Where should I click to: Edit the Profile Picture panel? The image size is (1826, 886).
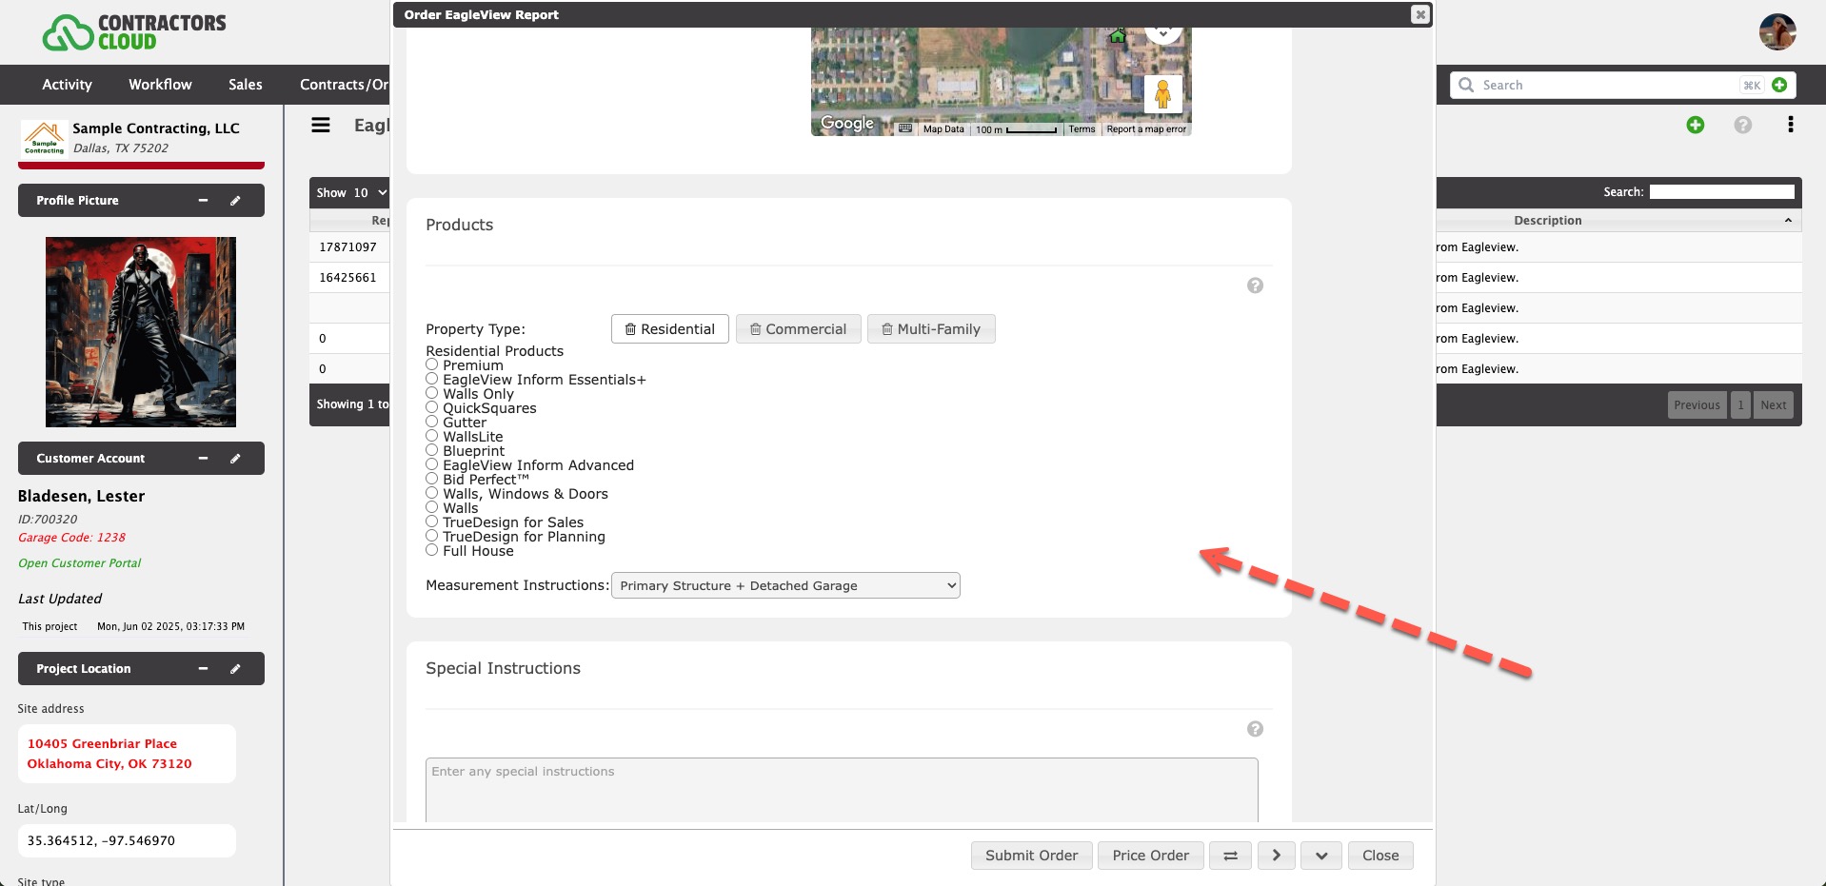tap(235, 201)
